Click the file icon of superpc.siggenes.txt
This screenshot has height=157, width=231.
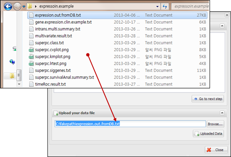(x=31, y=70)
